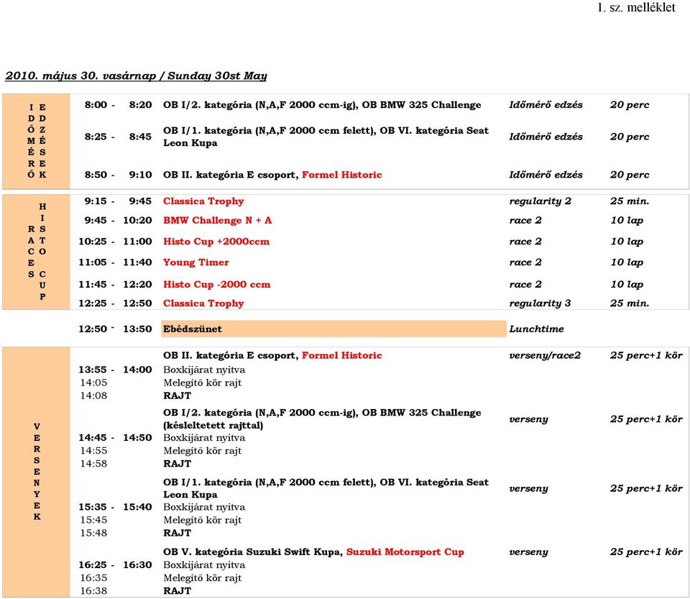Click the "Young Timer" entry

195,262
